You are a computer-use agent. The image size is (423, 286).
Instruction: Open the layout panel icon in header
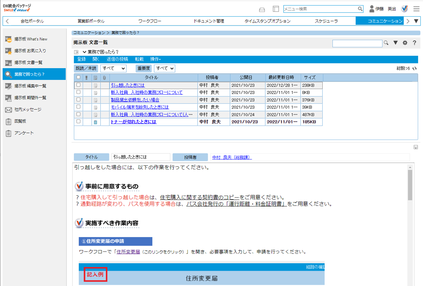[276, 9]
